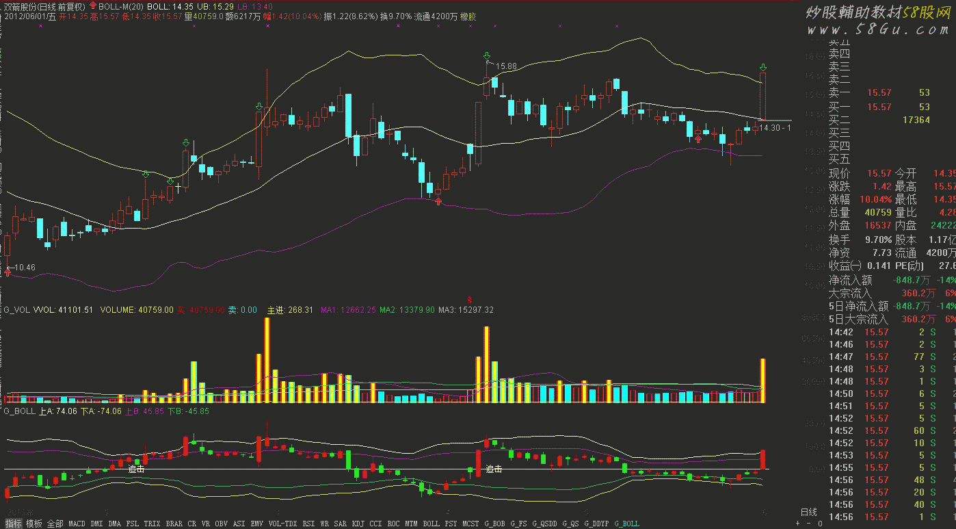Viewport: 956px width, 529px height.
Task: Click green down arrow above 15.88 peak
Action: click(486, 55)
